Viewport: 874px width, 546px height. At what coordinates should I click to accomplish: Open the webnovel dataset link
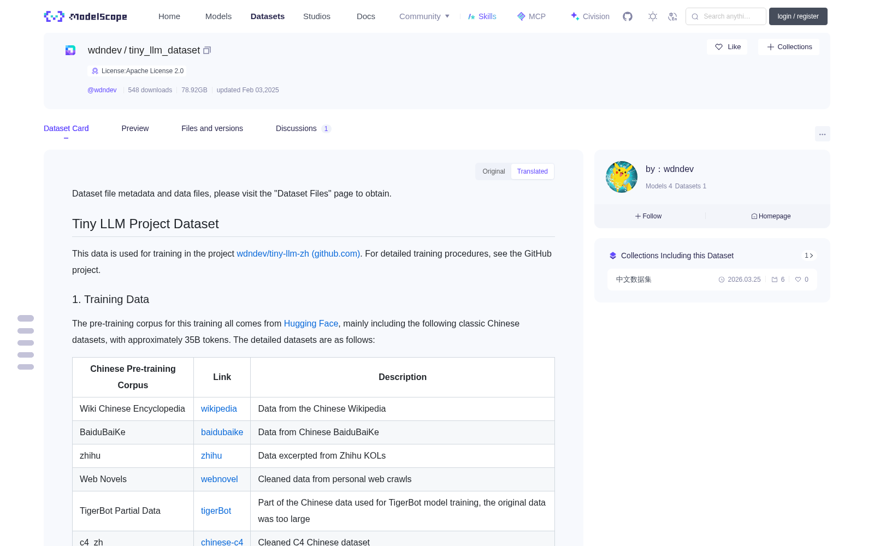pyautogui.click(x=220, y=479)
